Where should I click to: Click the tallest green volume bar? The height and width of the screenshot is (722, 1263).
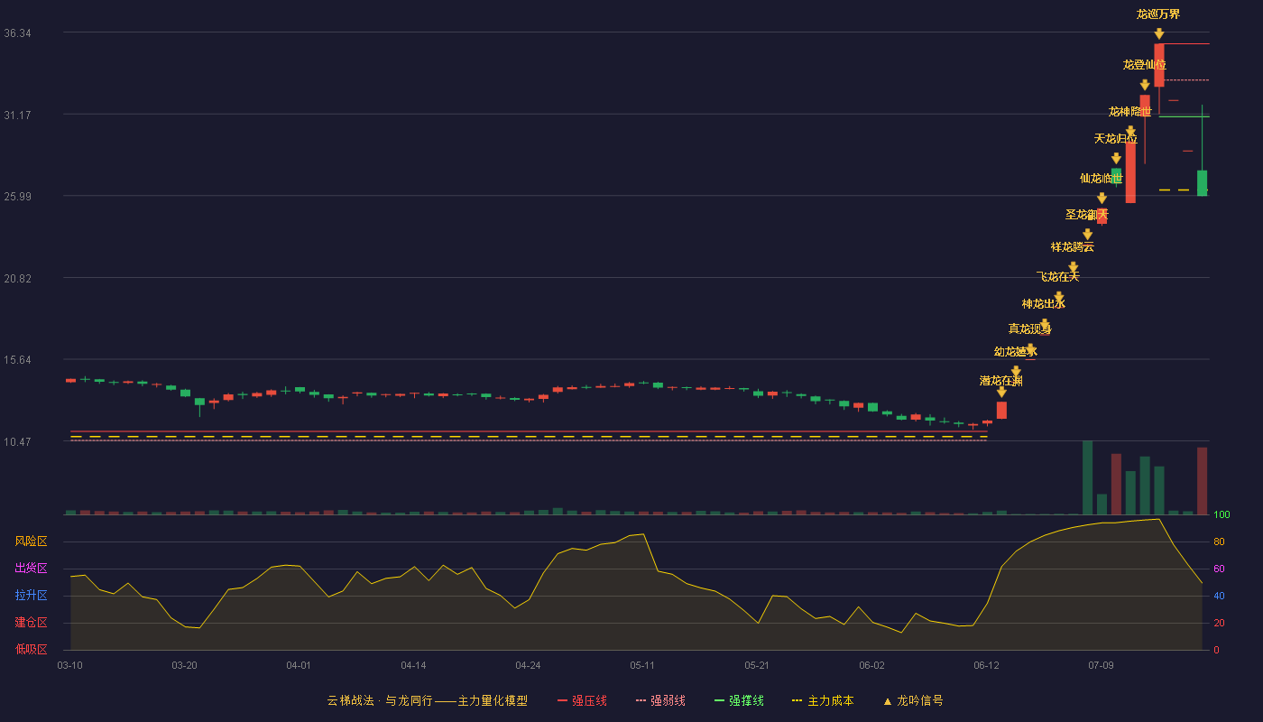(x=1087, y=477)
